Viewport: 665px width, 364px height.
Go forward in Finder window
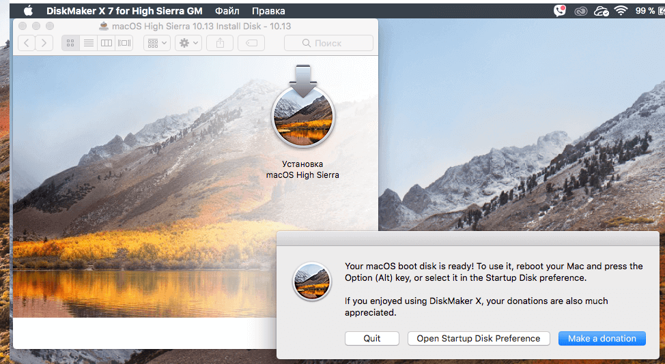click(44, 43)
